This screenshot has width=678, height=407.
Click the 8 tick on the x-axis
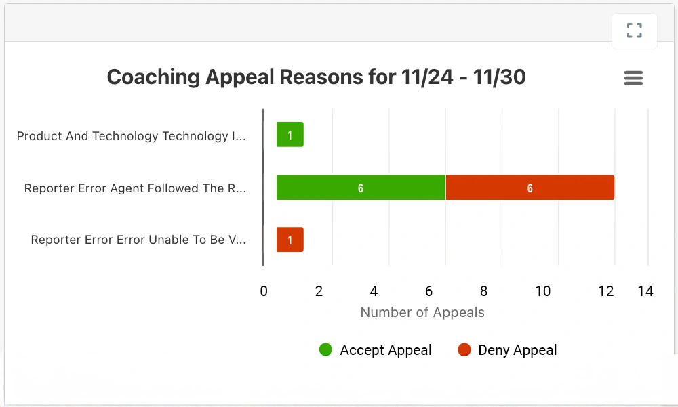pos(483,291)
